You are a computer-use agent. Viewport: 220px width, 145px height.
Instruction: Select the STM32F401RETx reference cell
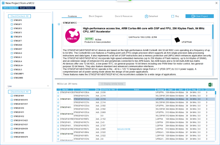85,129
